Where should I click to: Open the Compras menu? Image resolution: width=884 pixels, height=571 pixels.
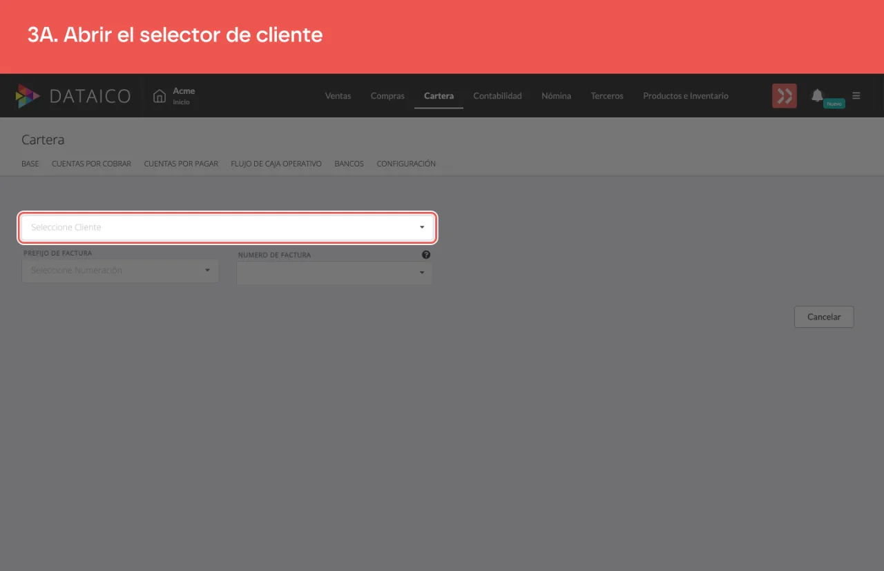coord(387,96)
